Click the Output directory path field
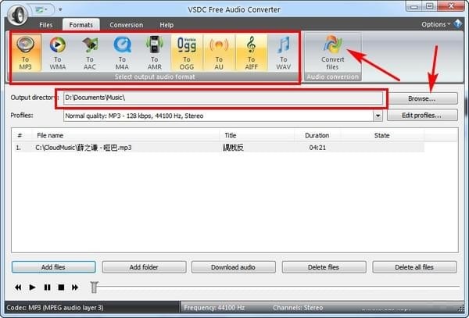The height and width of the screenshot is (318, 469). pos(223,98)
